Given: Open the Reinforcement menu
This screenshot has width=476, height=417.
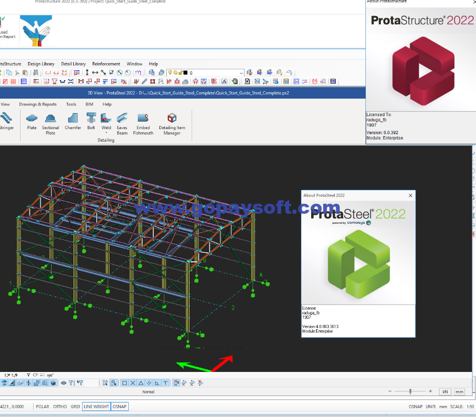Looking at the screenshot, I should click(x=106, y=64).
